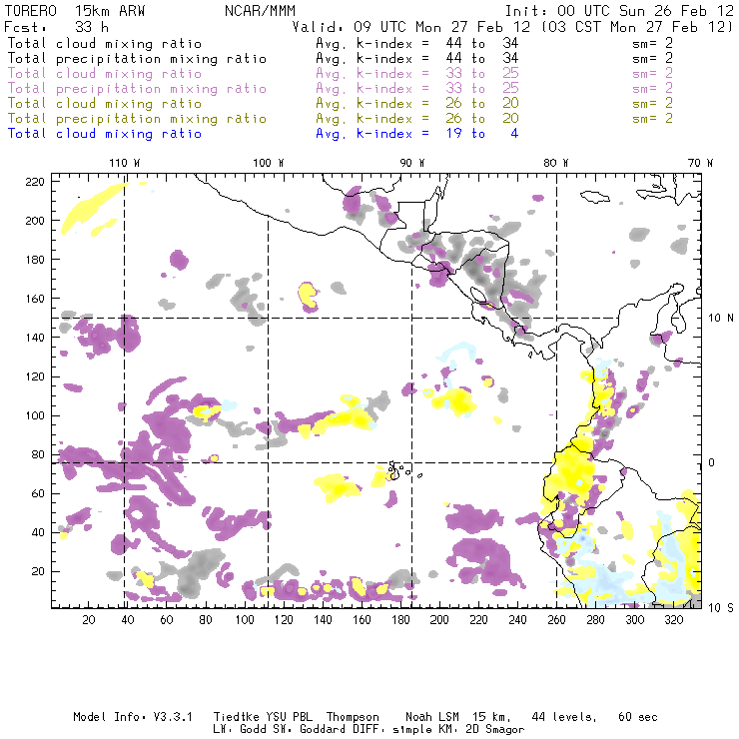Click the '(03 CST Mon 27 Feb 12)' local time text
739x739 pixels.
click(x=637, y=27)
